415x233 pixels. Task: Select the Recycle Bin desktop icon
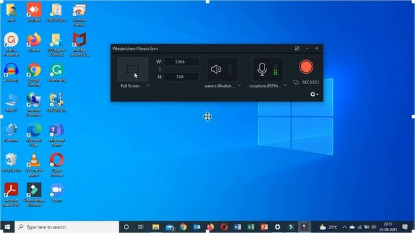coord(11,162)
